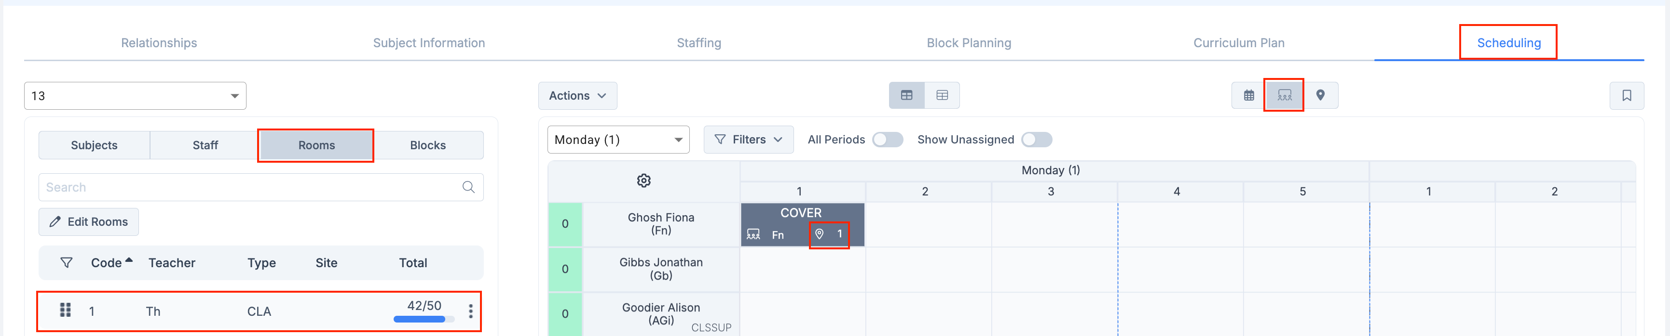Select the location pin view icon
This screenshot has width=1670, height=336.
(x=1321, y=95)
